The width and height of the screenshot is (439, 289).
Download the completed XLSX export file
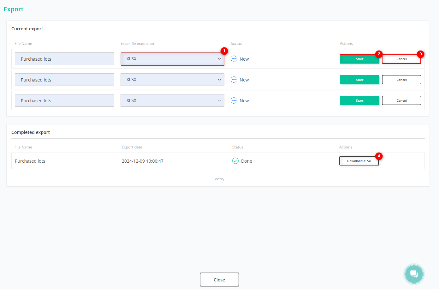[359, 161]
